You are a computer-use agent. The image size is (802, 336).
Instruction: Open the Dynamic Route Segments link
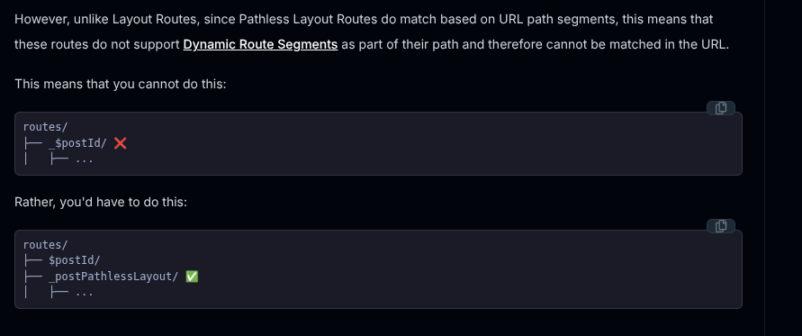click(260, 44)
